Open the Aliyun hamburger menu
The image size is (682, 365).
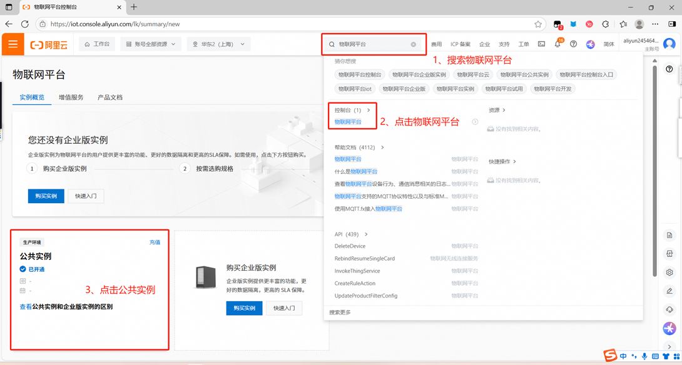click(13, 44)
